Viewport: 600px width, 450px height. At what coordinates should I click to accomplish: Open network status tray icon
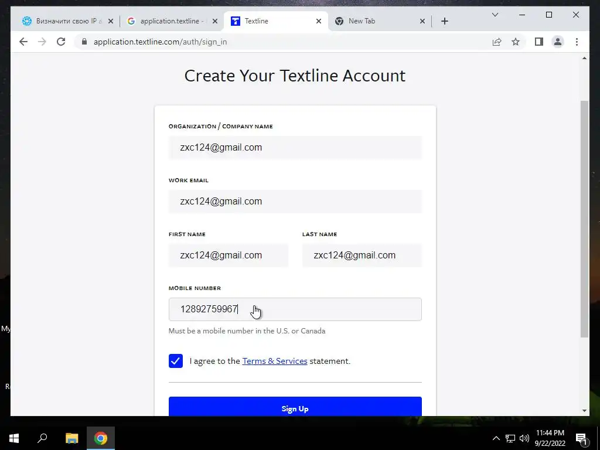(x=510, y=438)
